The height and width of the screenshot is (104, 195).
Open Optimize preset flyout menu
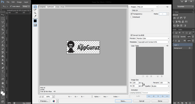[168, 7]
